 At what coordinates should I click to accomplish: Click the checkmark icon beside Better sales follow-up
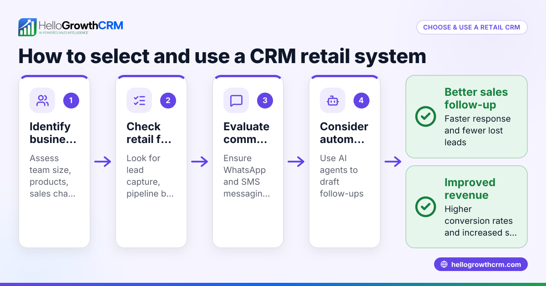pyautogui.click(x=425, y=116)
